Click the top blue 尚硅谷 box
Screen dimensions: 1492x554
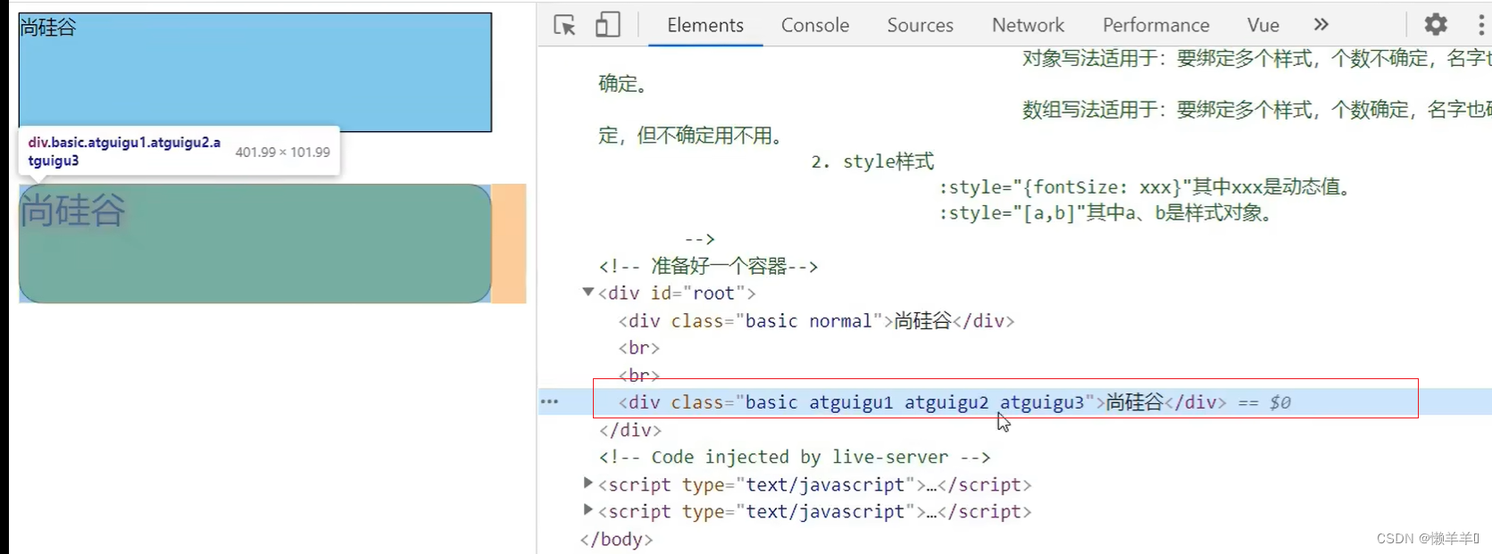click(x=254, y=72)
